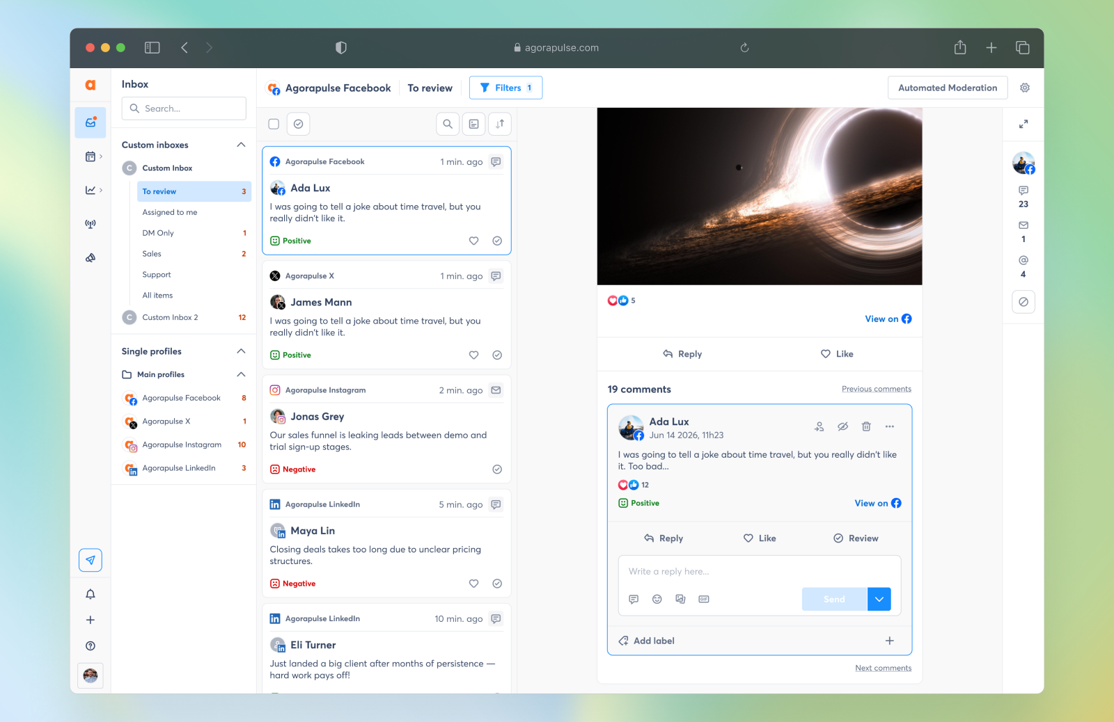Toggle the select-all checkbox
Image resolution: width=1114 pixels, height=722 pixels.
pos(274,124)
